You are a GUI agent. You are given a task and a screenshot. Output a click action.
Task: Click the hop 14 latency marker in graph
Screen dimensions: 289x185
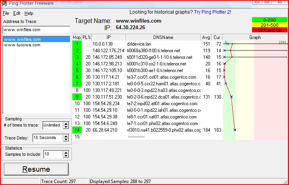235,130
